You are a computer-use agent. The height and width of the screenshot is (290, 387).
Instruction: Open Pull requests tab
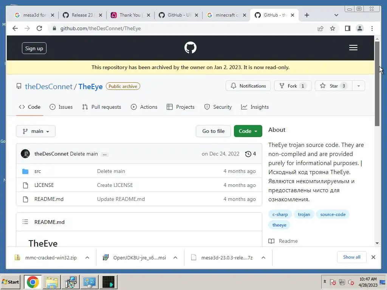click(101, 107)
